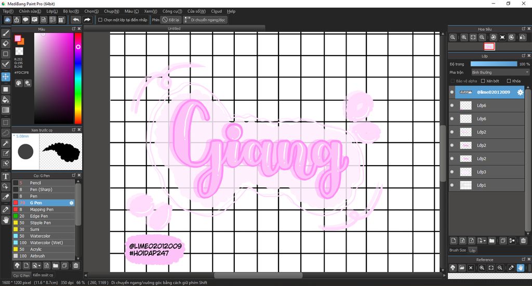Click the horizontal canvas scrollbar
This screenshot has height=286, width=532.
258,276
